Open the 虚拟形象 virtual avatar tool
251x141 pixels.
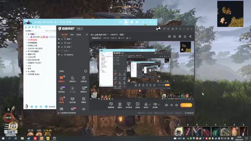(72, 100)
